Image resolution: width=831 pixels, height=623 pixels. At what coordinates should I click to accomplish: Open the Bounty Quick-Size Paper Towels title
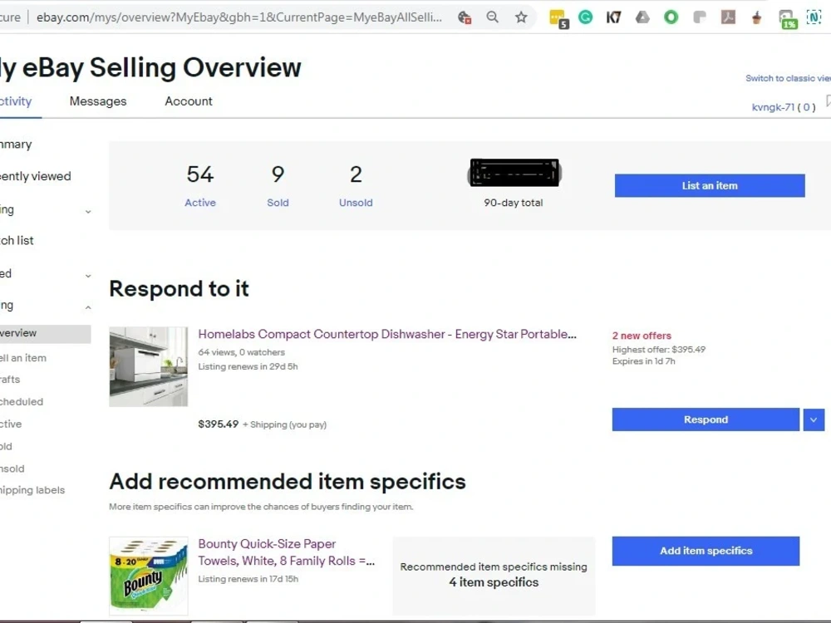(x=286, y=552)
